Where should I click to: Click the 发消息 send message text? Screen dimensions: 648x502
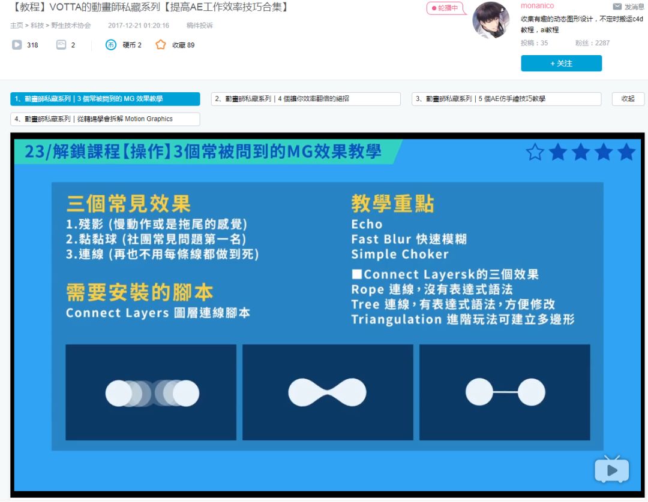click(634, 7)
